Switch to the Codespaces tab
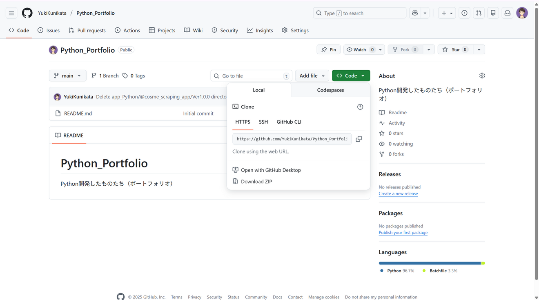The height and width of the screenshot is (300, 539). [x=330, y=90]
